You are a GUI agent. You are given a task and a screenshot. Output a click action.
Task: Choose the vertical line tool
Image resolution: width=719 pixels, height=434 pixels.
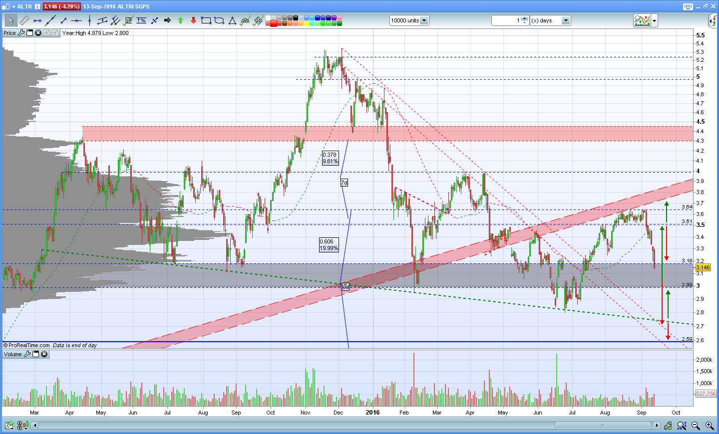click(x=89, y=20)
